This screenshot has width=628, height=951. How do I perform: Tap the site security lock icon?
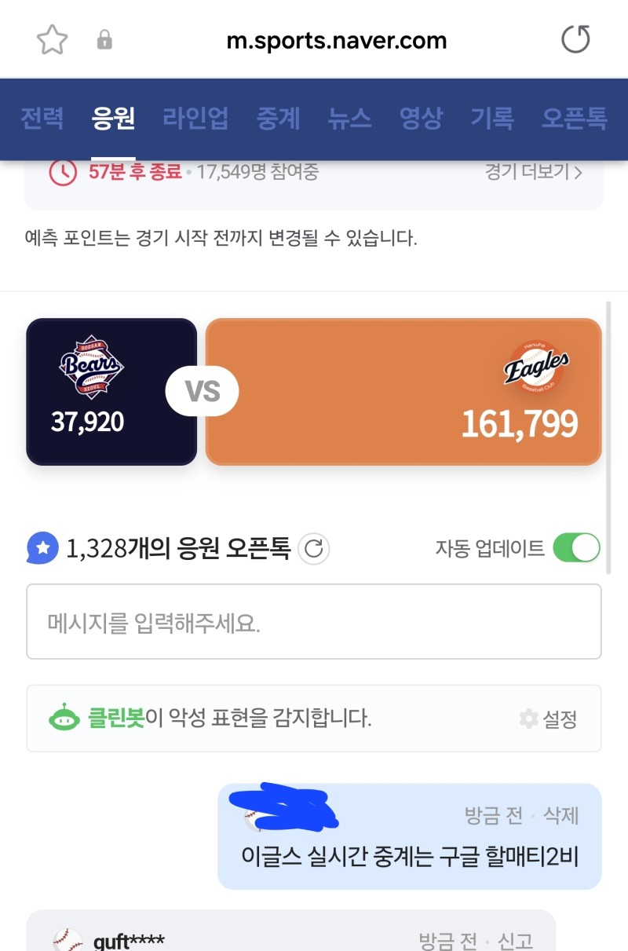point(104,40)
